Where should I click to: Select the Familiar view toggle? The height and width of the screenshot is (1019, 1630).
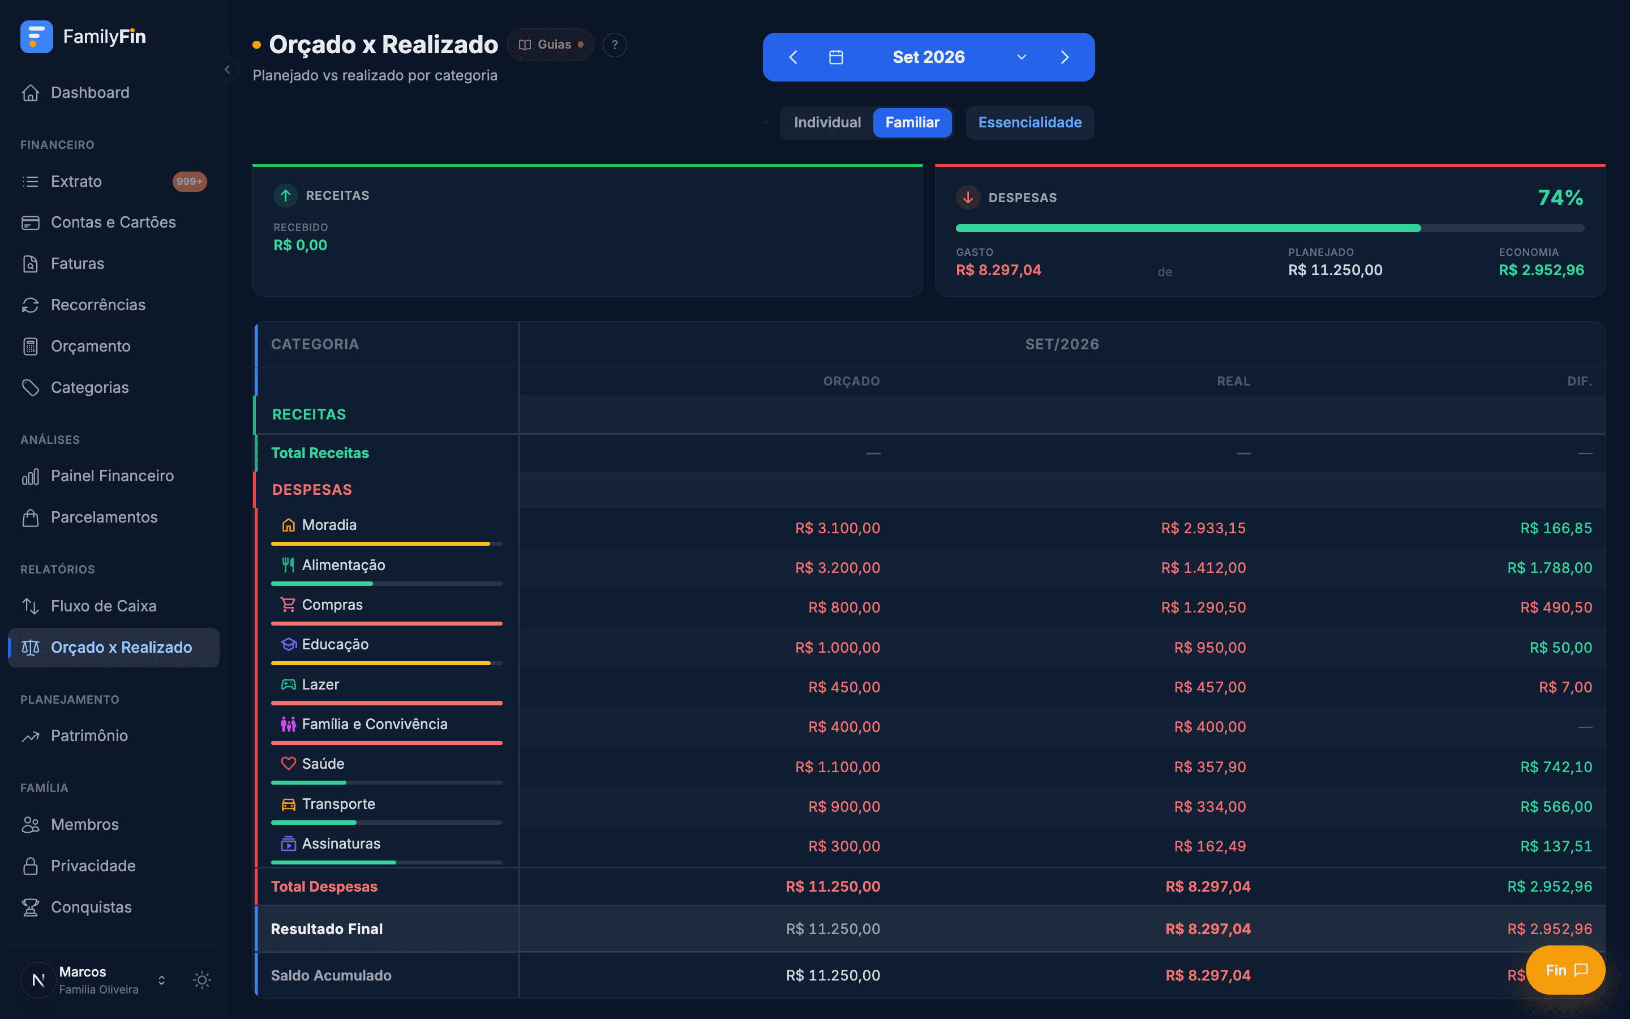pos(912,123)
